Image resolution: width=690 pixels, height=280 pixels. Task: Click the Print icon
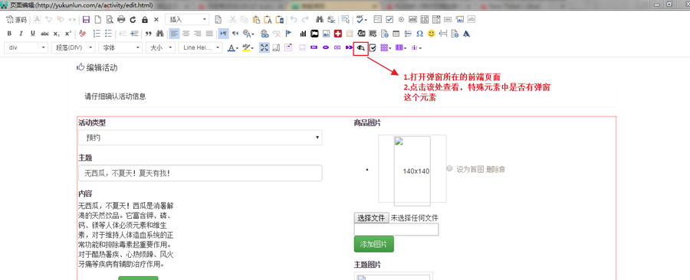[121, 19]
